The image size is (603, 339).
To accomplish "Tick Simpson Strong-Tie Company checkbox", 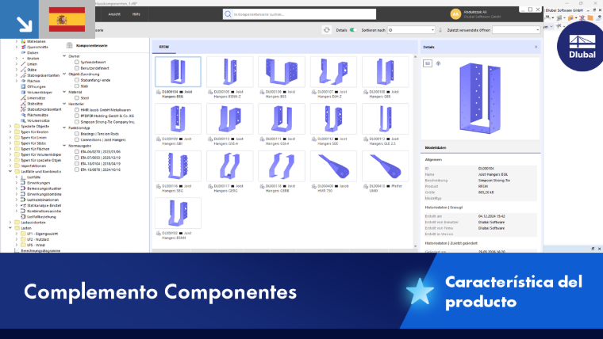I will (x=77, y=122).
